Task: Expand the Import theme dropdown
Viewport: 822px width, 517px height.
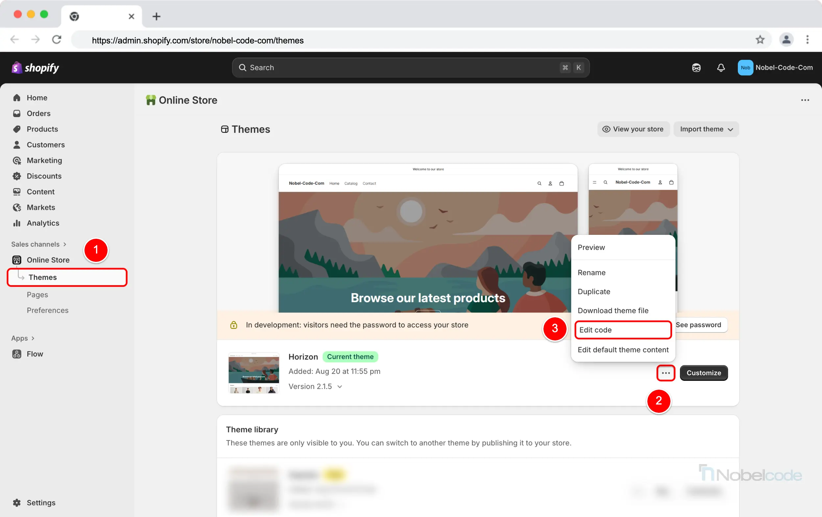Action: point(706,129)
